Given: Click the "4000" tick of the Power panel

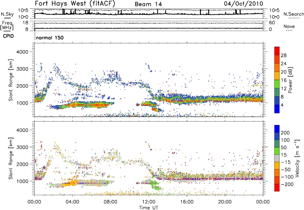Looking at the screenshot, I should click(22, 52).
